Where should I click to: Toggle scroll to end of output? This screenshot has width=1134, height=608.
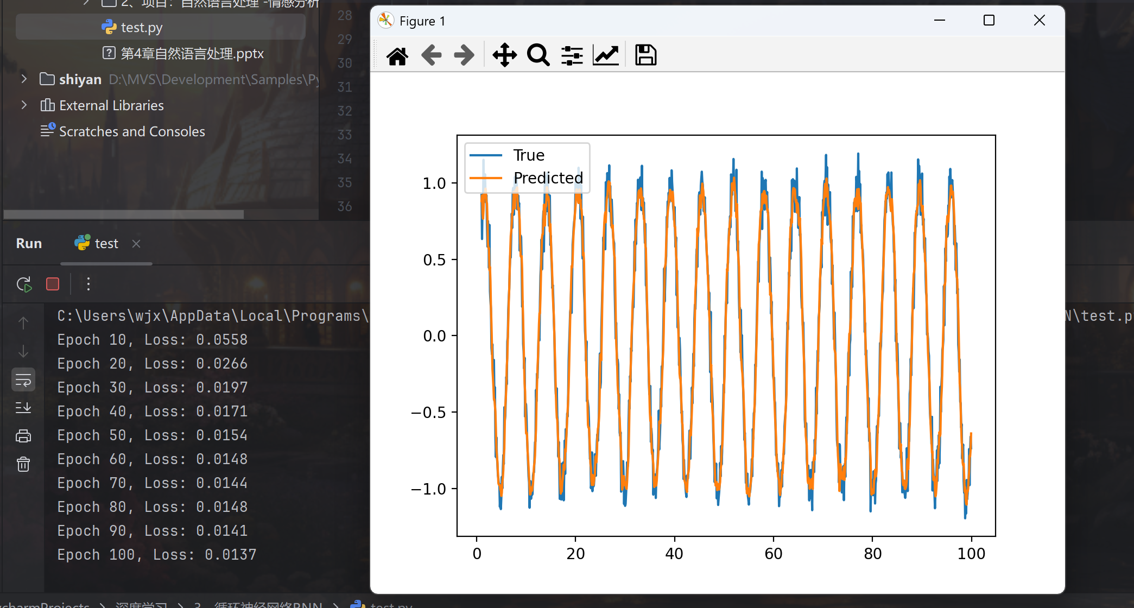point(23,408)
